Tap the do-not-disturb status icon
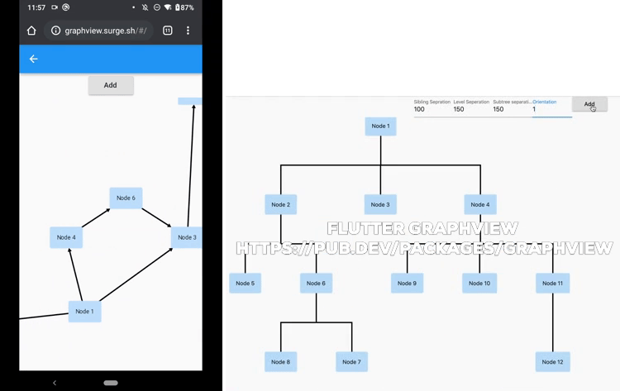Image resolution: width=620 pixels, height=391 pixels. (x=157, y=7)
